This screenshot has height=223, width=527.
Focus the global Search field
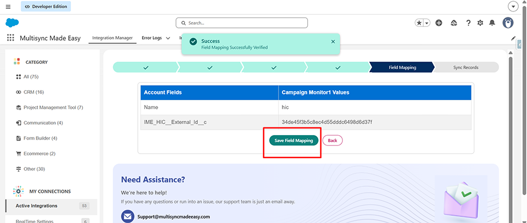pos(242,23)
